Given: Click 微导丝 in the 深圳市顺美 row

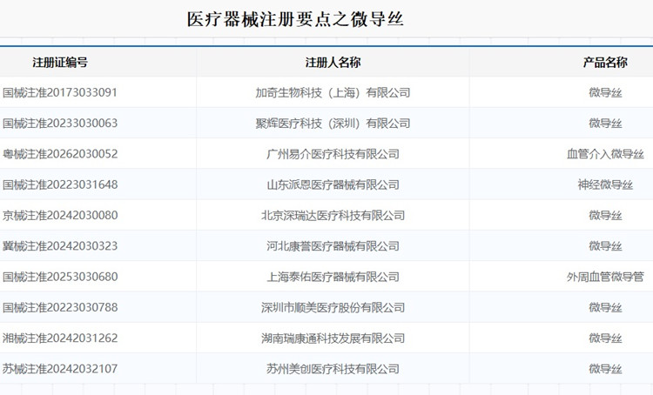Looking at the screenshot, I should click(605, 307).
